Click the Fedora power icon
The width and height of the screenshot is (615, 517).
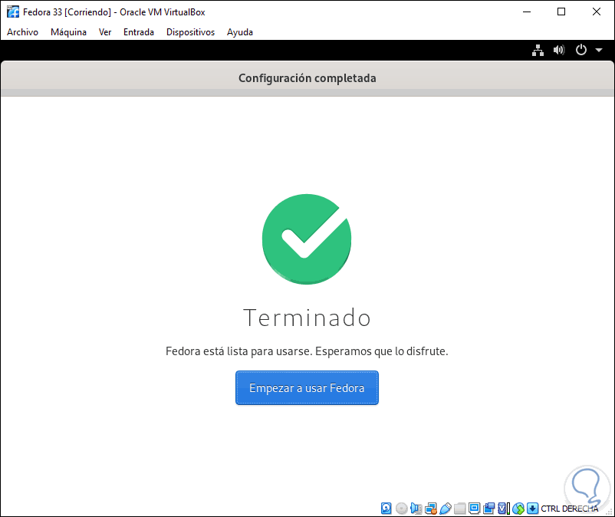pyautogui.click(x=581, y=50)
